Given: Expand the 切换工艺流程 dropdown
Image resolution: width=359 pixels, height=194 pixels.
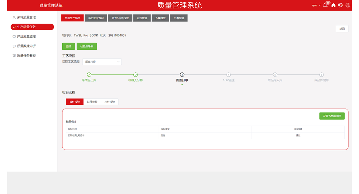Looking at the screenshot, I should pos(102,62).
